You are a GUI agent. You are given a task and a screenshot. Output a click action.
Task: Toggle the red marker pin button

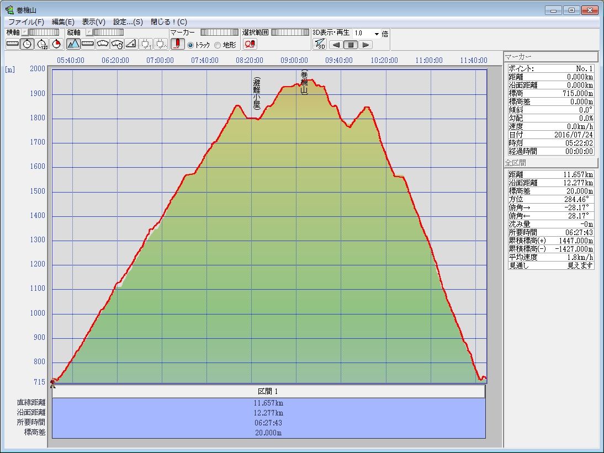(x=178, y=44)
